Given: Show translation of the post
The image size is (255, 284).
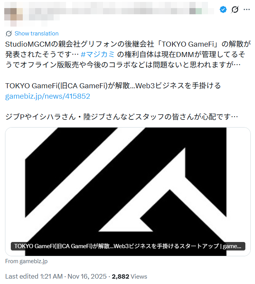Looking at the screenshot, I should [x=36, y=34].
